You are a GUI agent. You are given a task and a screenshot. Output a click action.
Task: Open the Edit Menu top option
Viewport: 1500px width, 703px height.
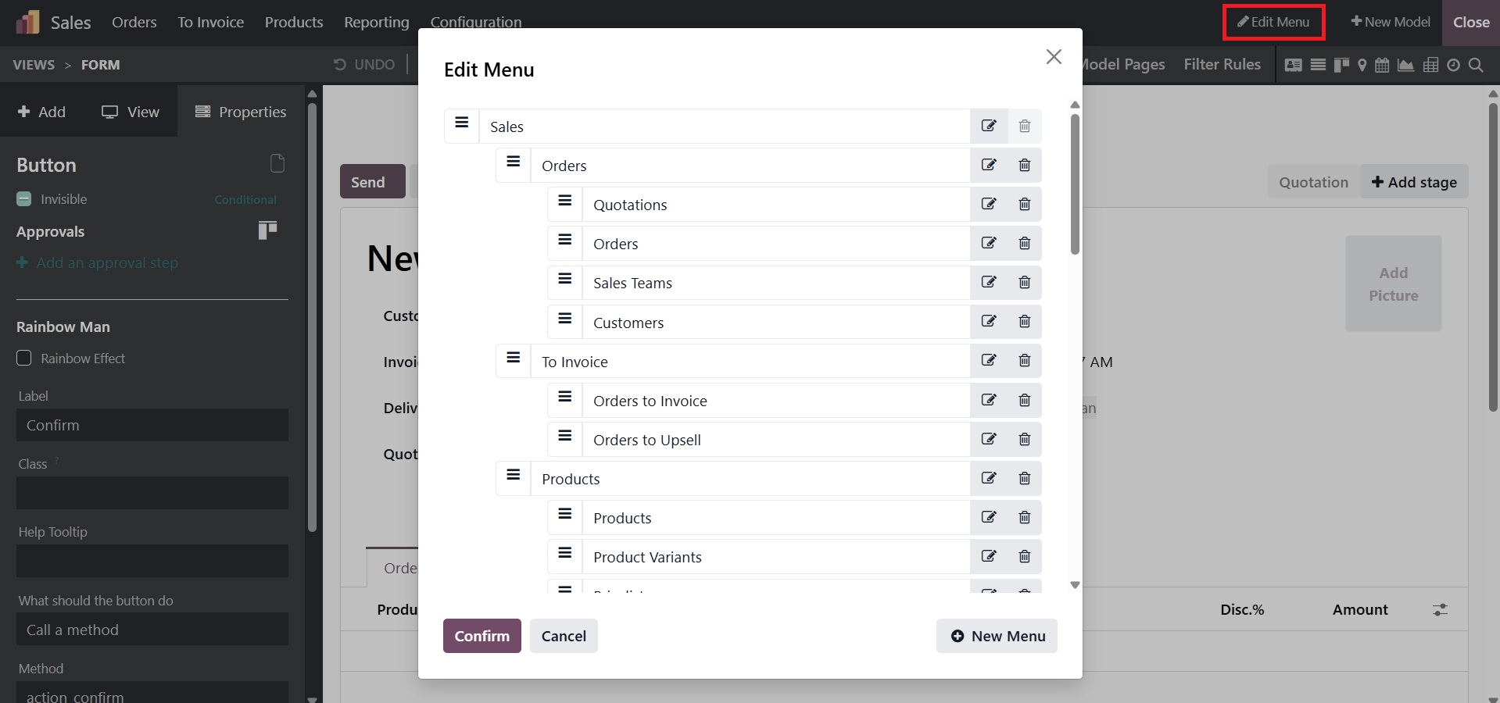(1273, 22)
